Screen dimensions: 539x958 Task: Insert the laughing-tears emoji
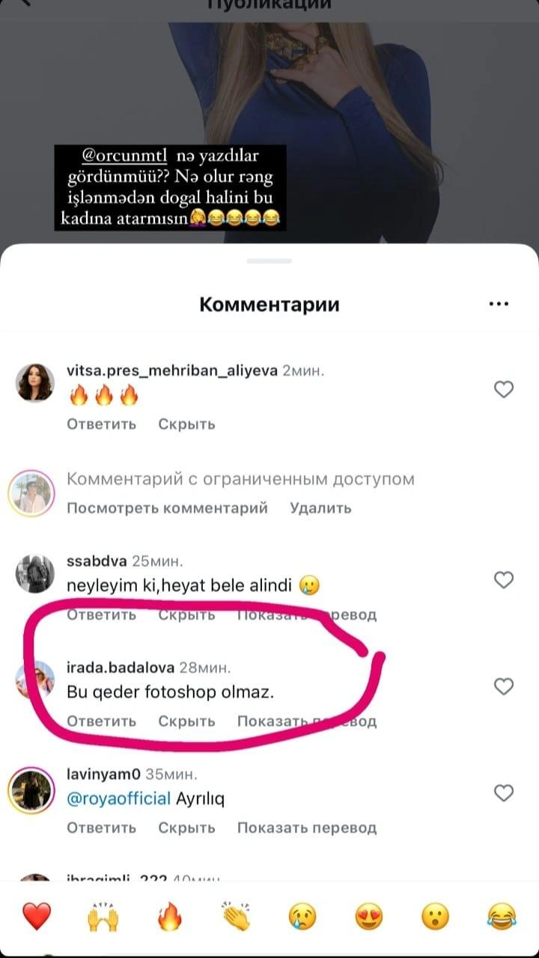coord(502,916)
